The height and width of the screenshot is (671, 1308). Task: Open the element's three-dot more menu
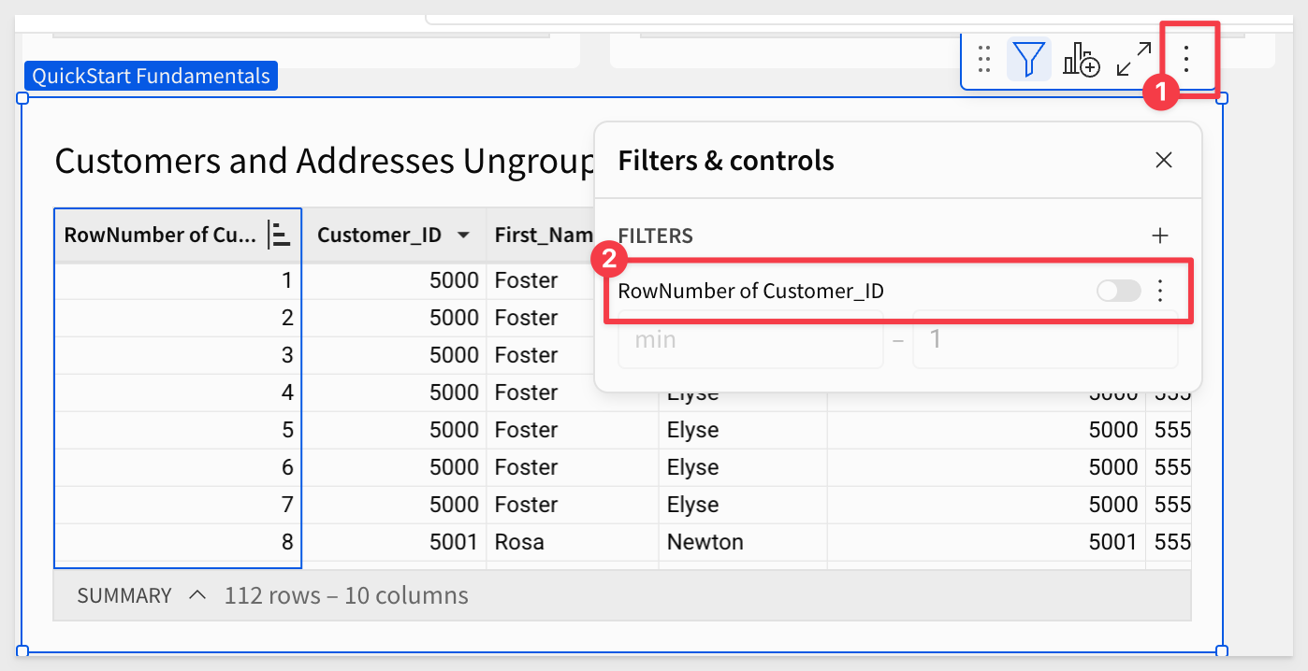(x=1186, y=59)
